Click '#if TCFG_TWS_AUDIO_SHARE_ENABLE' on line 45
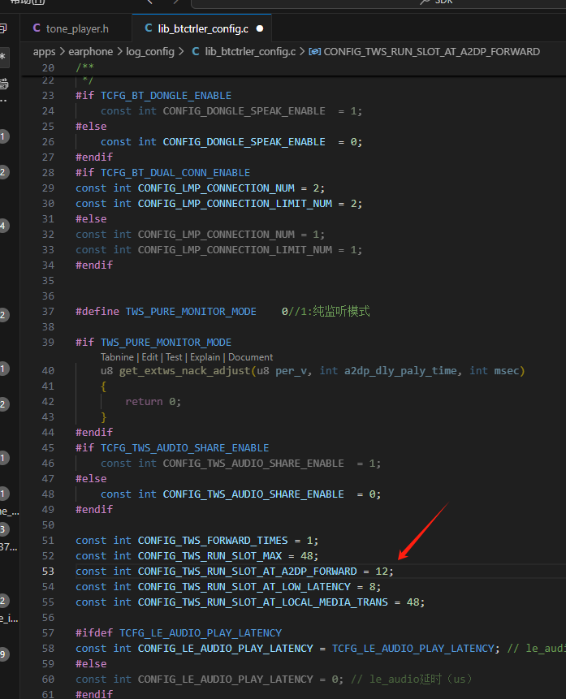 pos(172,448)
